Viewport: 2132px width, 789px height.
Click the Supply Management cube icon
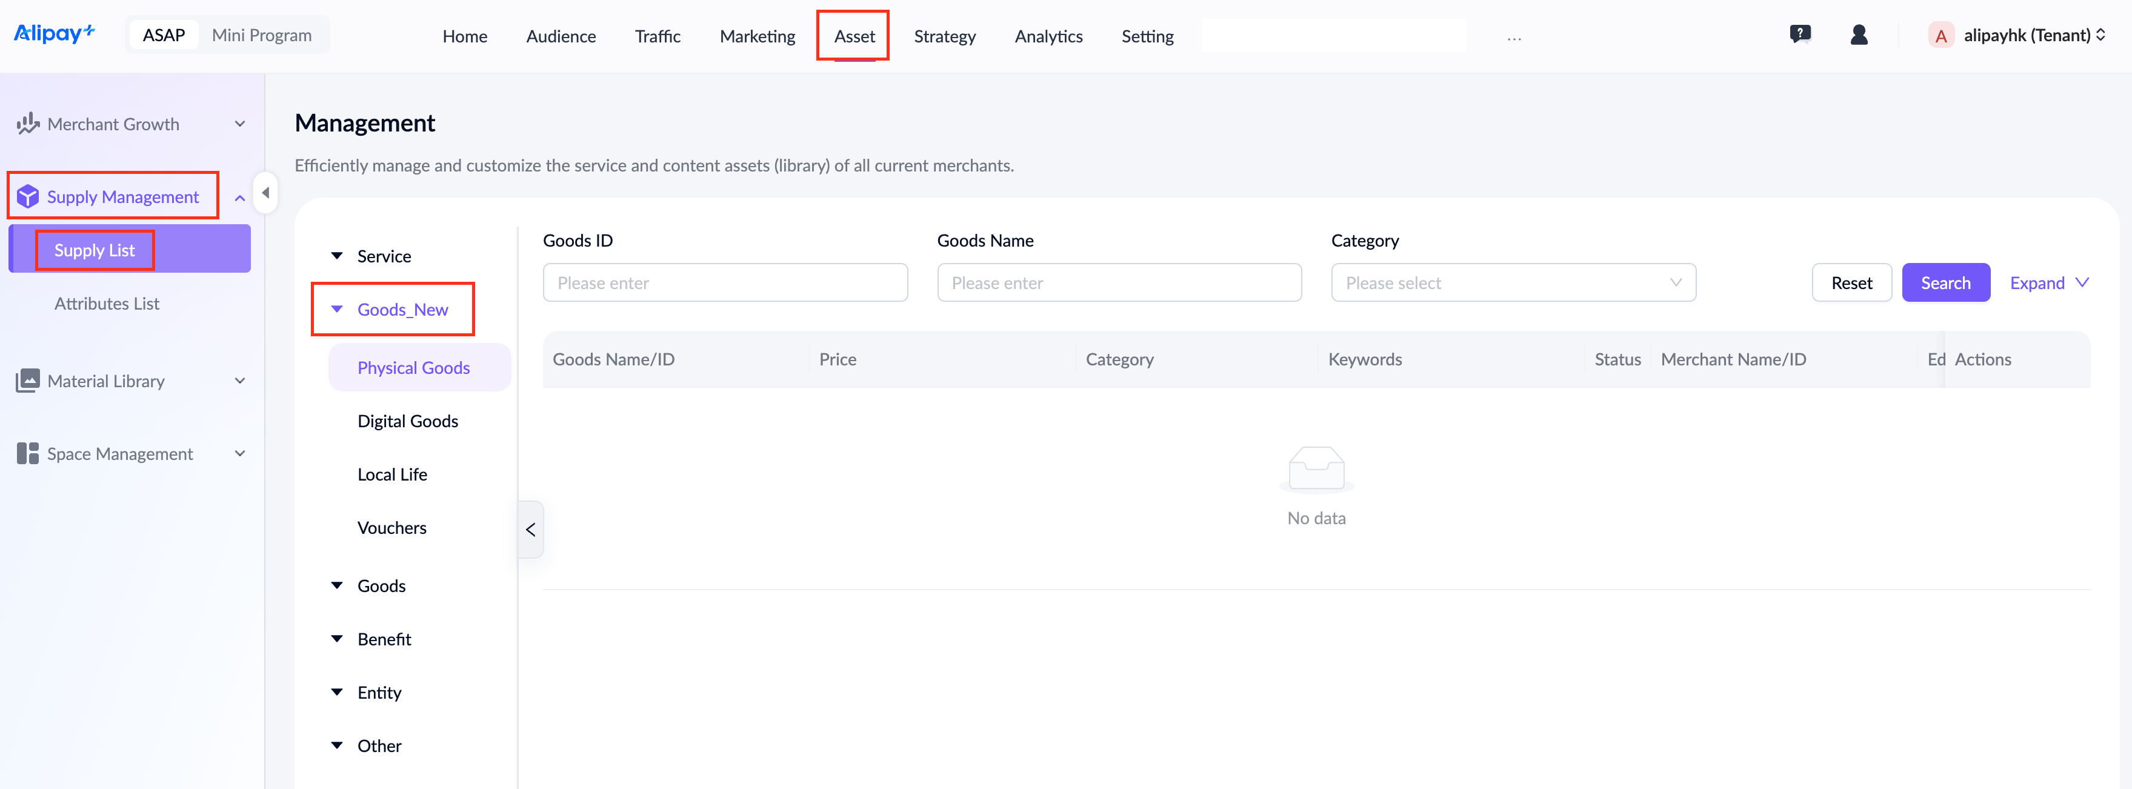[x=27, y=197]
